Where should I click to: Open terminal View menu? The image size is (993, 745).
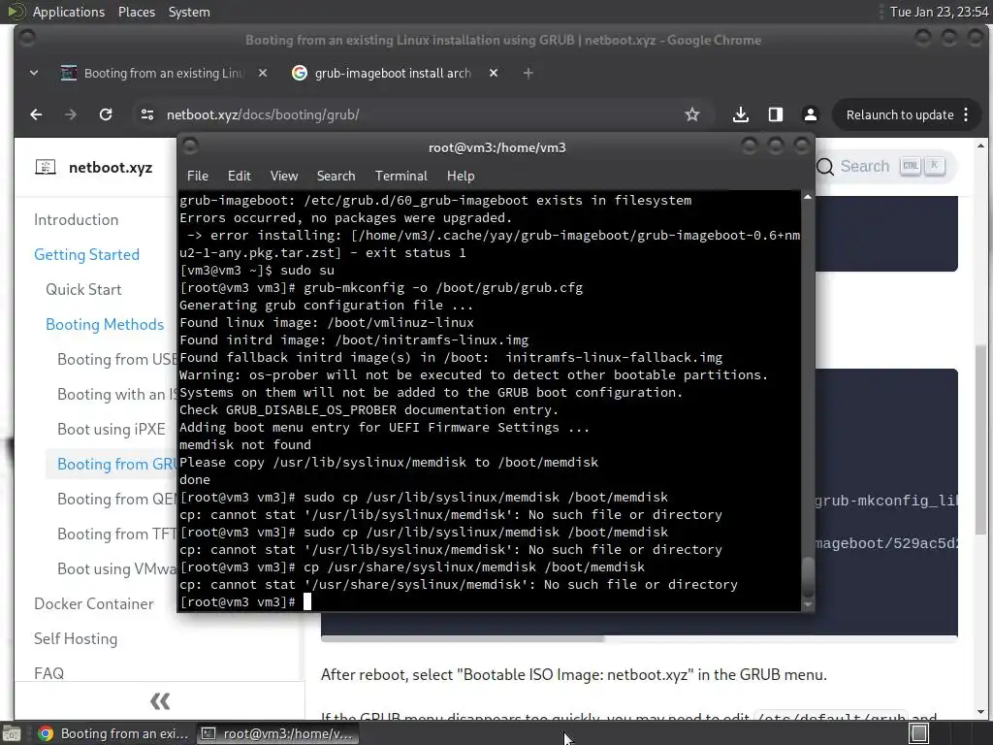click(284, 177)
